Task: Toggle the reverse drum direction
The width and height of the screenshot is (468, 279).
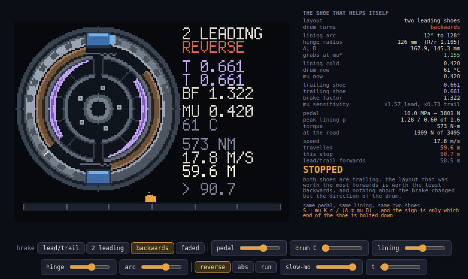Action: click(213, 267)
